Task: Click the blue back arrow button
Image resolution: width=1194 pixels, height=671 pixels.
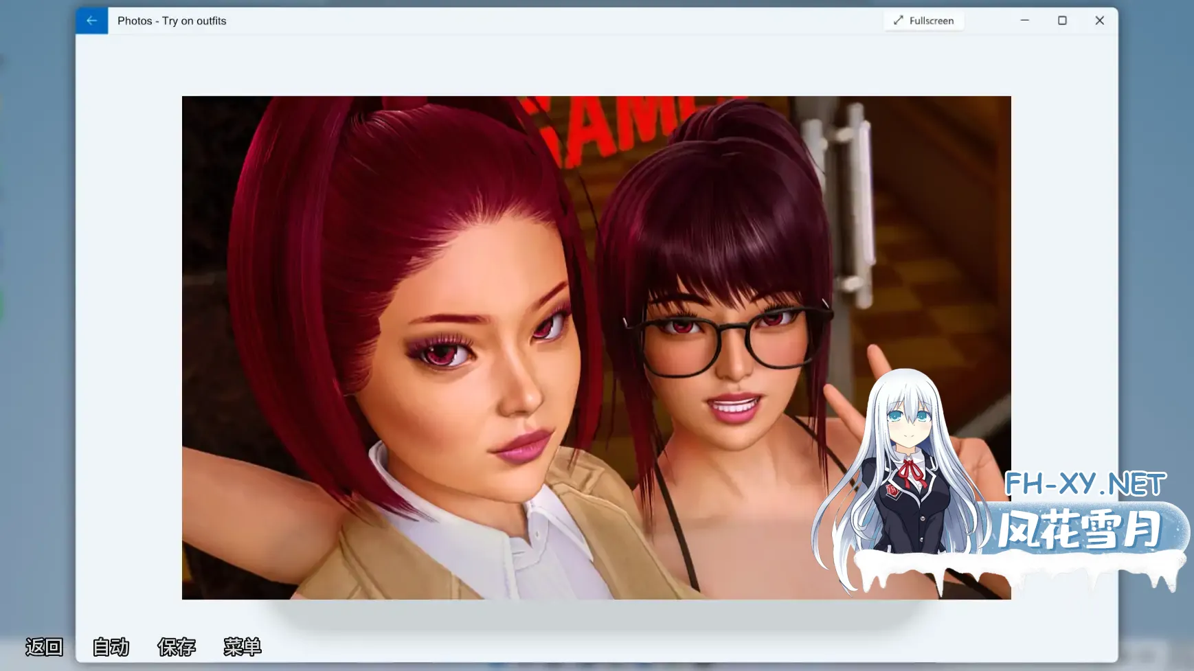Action: coord(91,21)
